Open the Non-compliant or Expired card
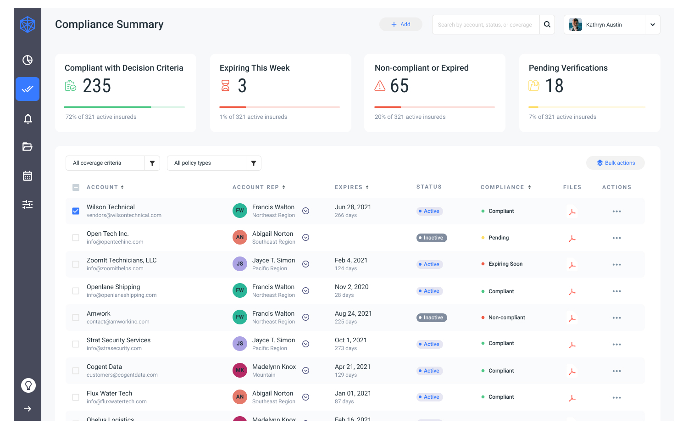Viewport: 688px width, 429px height. click(435, 93)
